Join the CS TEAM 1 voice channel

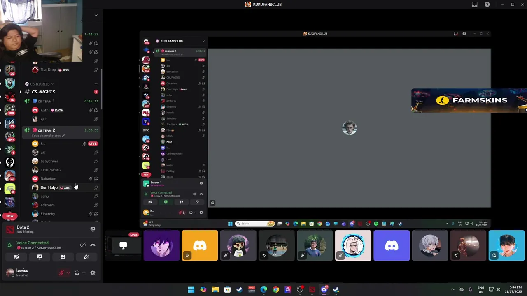click(x=61, y=101)
